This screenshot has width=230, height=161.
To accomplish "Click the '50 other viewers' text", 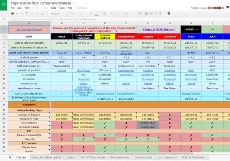I will click(199, 8).
